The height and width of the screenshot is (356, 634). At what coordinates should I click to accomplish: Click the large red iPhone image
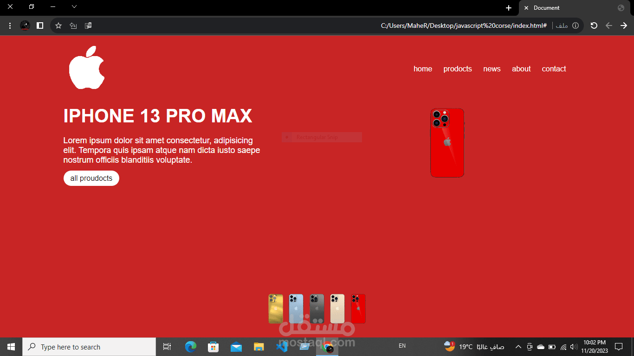tap(447, 143)
